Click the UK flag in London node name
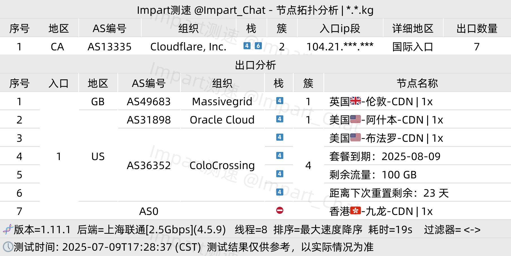Image resolution: width=511 pixels, height=256 pixels. click(x=355, y=101)
